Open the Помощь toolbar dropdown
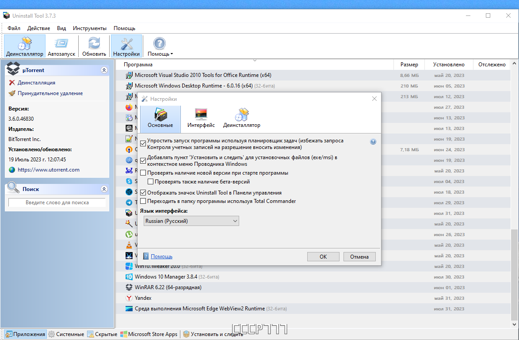519x340 pixels. (160, 46)
